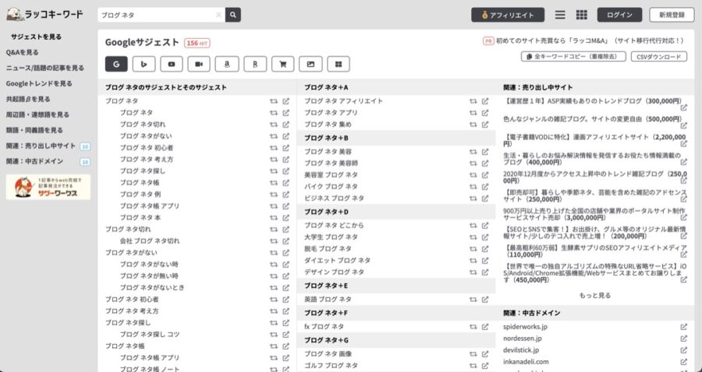
Task: Focus the keyword search input field
Action: point(157,15)
